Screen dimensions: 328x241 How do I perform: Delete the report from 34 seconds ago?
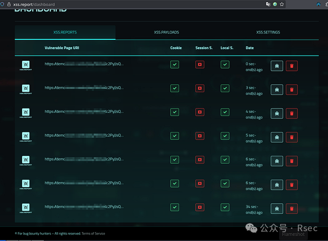coord(291,209)
